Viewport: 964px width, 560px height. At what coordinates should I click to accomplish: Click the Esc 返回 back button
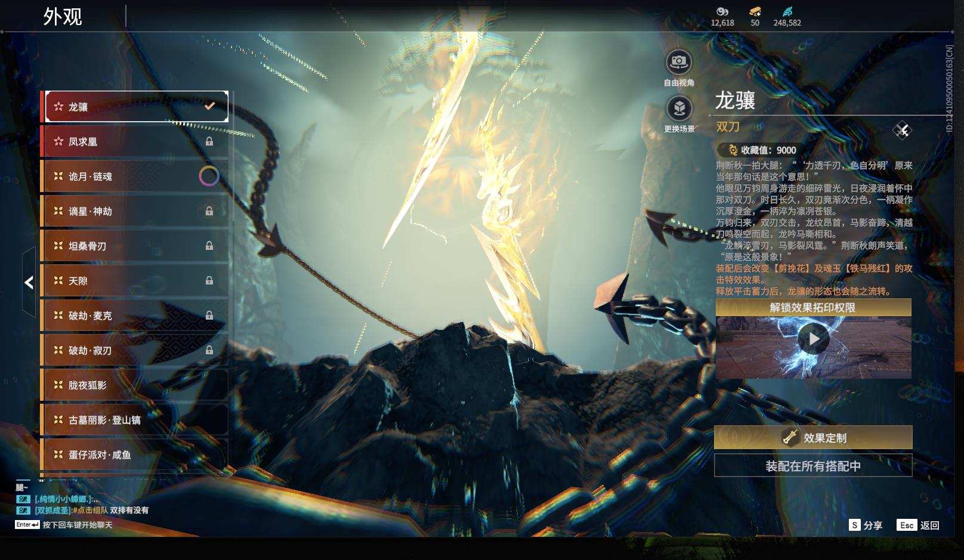[918, 525]
